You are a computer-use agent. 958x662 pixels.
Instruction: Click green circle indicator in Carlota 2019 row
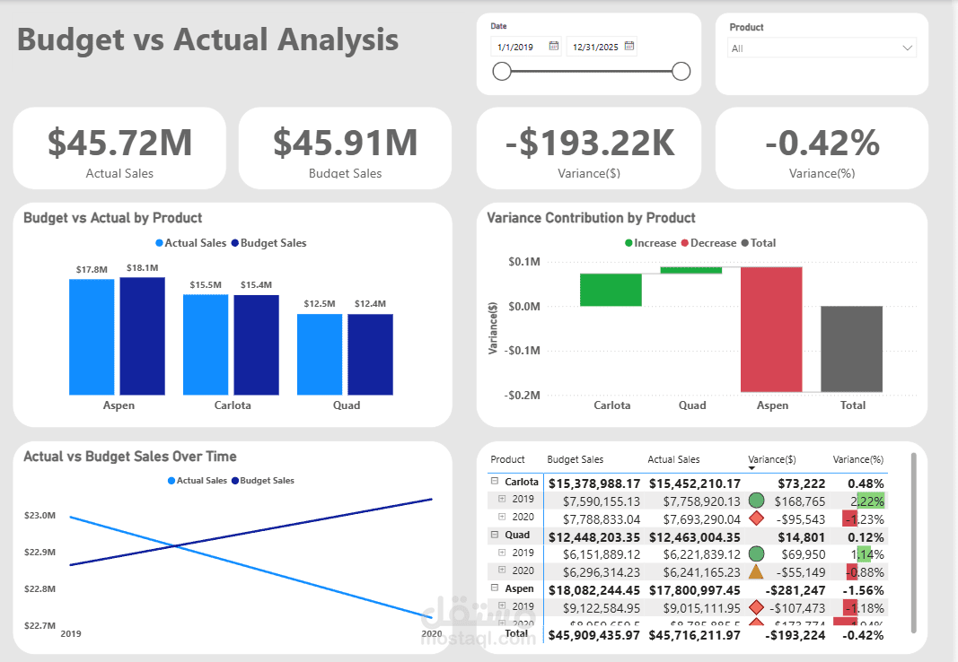click(x=756, y=501)
